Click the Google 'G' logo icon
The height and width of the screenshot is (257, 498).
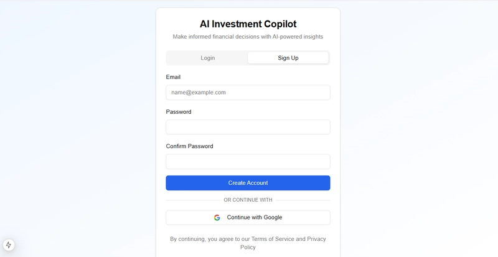click(x=217, y=218)
